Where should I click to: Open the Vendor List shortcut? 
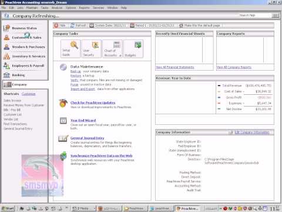point(11,120)
